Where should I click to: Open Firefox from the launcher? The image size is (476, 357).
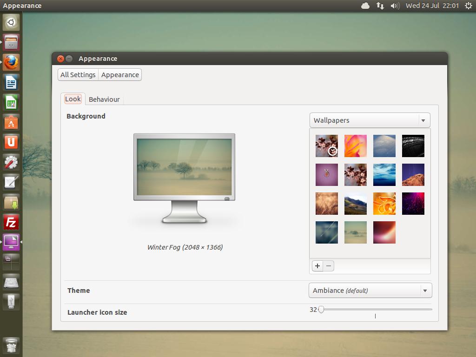point(11,62)
